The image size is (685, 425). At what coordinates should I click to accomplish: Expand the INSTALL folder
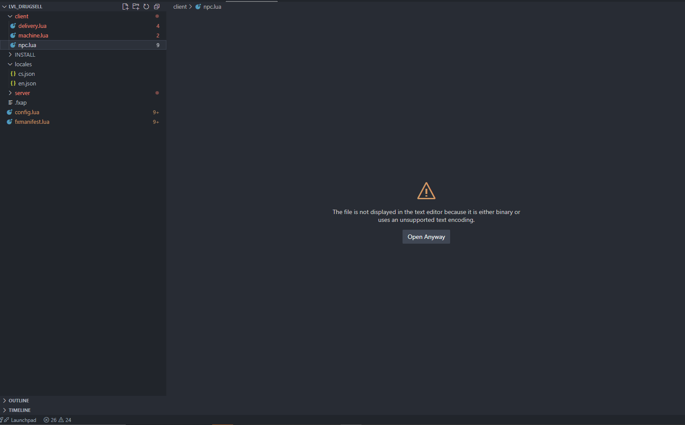83,54
